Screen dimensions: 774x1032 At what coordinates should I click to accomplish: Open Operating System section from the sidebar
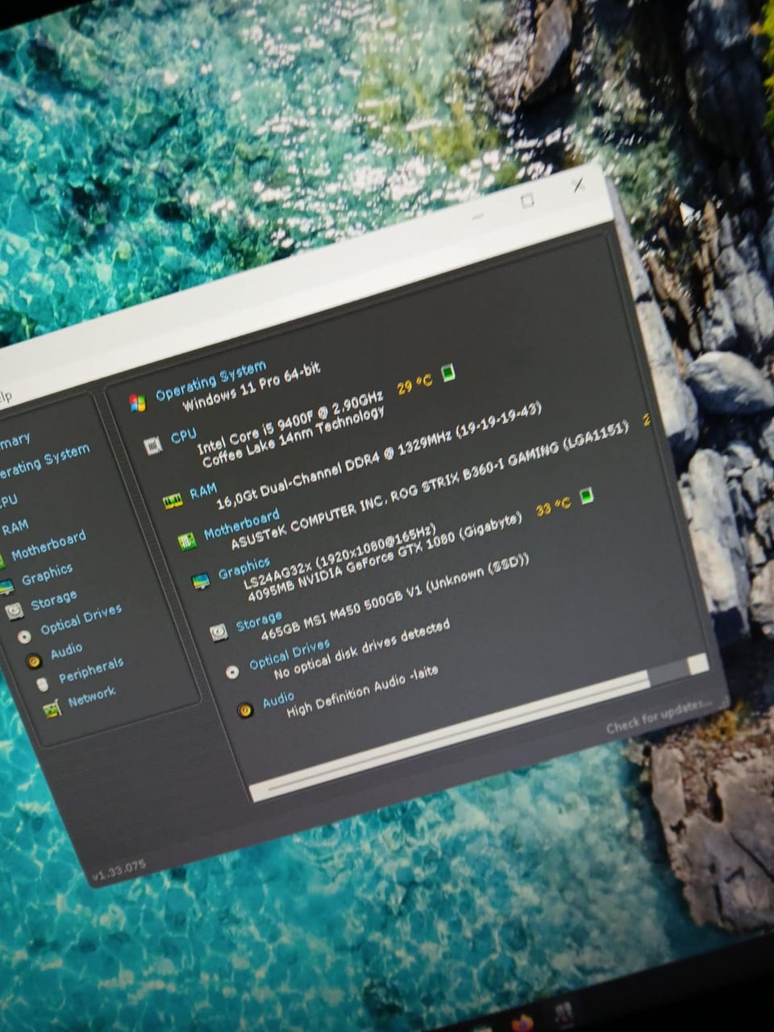(44, 462)
